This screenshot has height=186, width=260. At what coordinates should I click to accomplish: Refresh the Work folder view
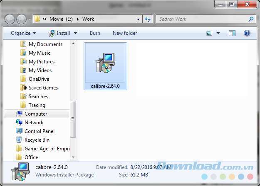click(x=148, y=19)
